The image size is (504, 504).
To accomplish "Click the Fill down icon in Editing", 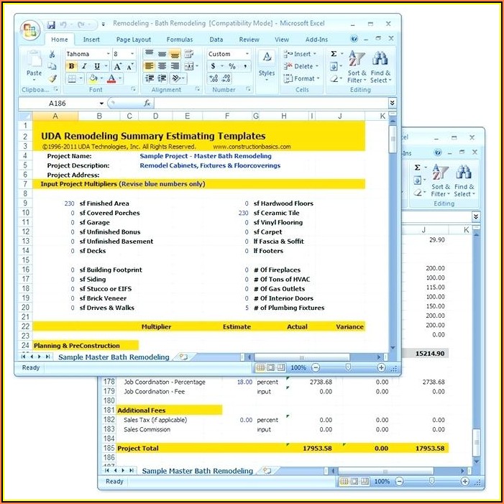I will click(334, 67).
